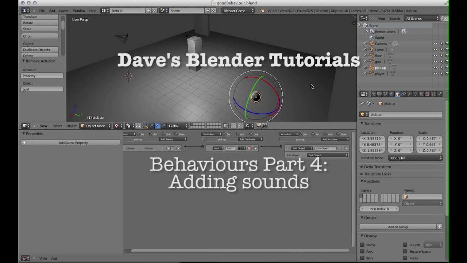The width and height of the screenshot is (467, 263).
Task: Enable the Wire display checkbox
Action: (362, 258)
